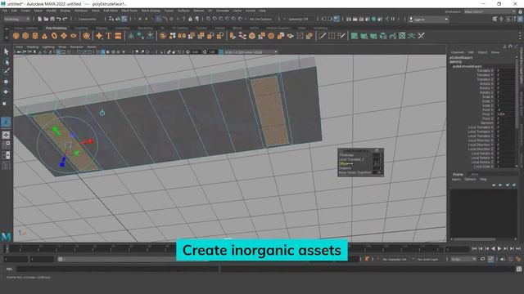
Task: Click the rightmost crossed-tools shelf icon
Action: point(421,36)
